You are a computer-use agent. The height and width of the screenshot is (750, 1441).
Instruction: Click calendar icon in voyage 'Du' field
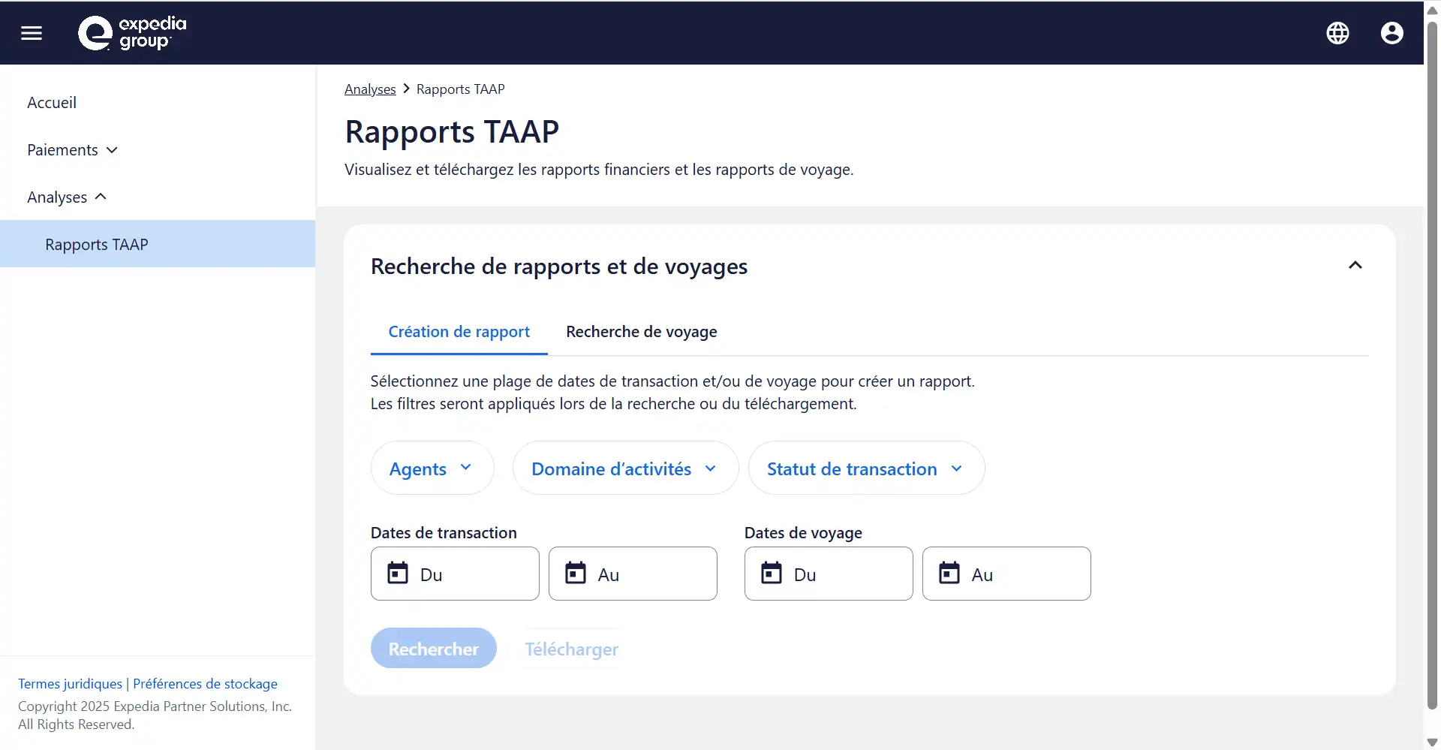[x=772, y=574]
